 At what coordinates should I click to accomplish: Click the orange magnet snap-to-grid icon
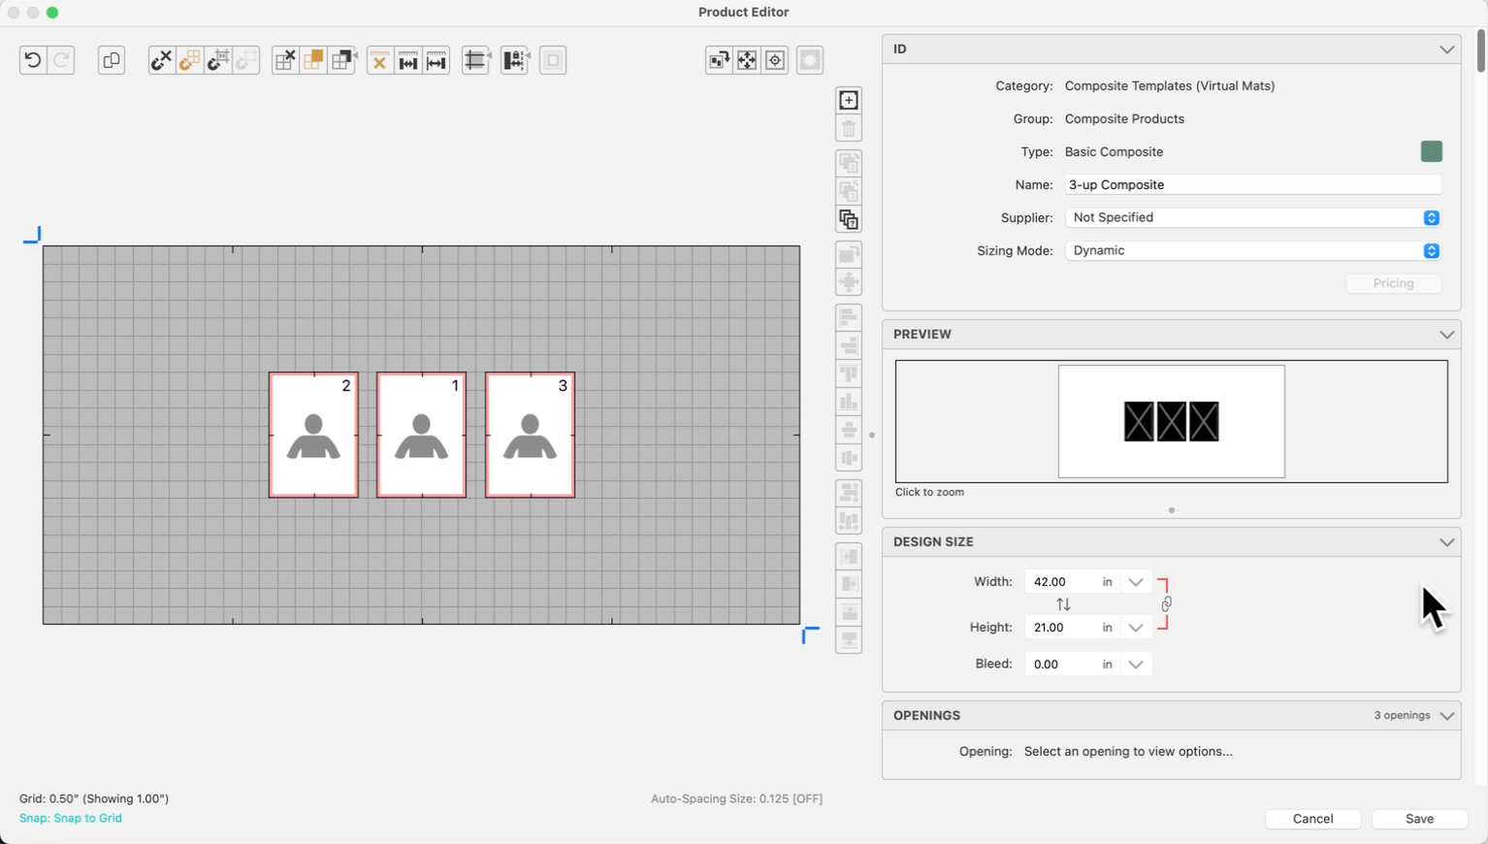[190, 60]
